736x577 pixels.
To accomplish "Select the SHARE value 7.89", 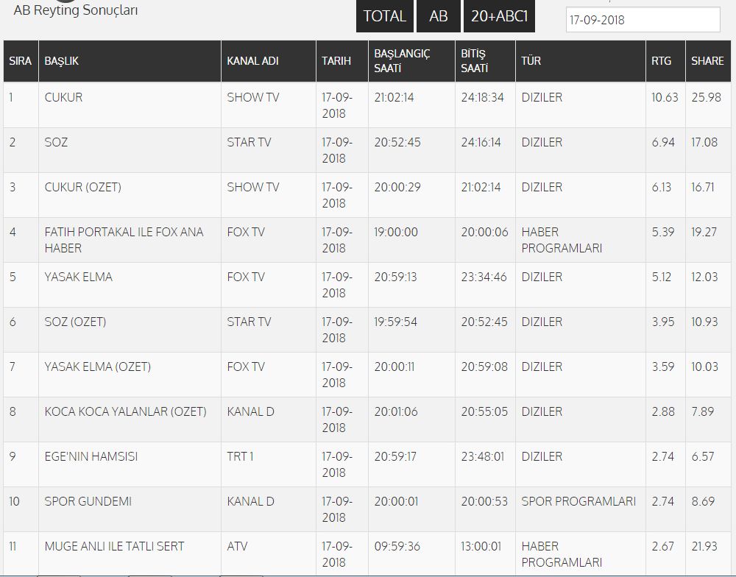I will [x=703, y=411].
